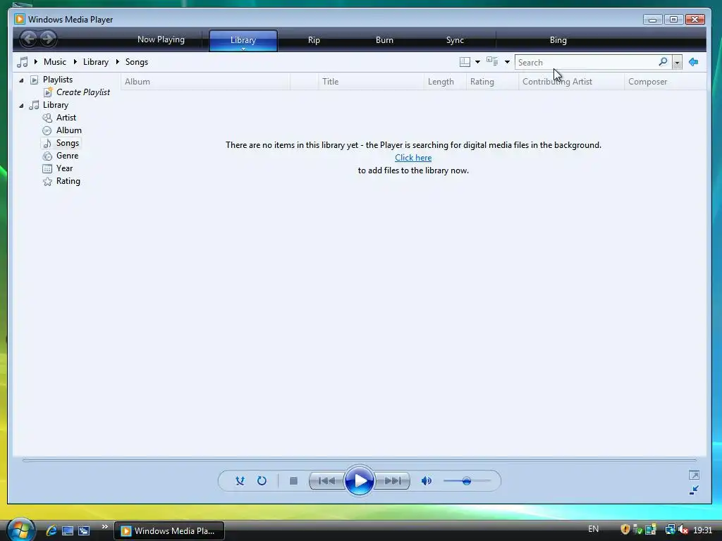
Task: Open the Layout Options icon
Action: point(465,62)
